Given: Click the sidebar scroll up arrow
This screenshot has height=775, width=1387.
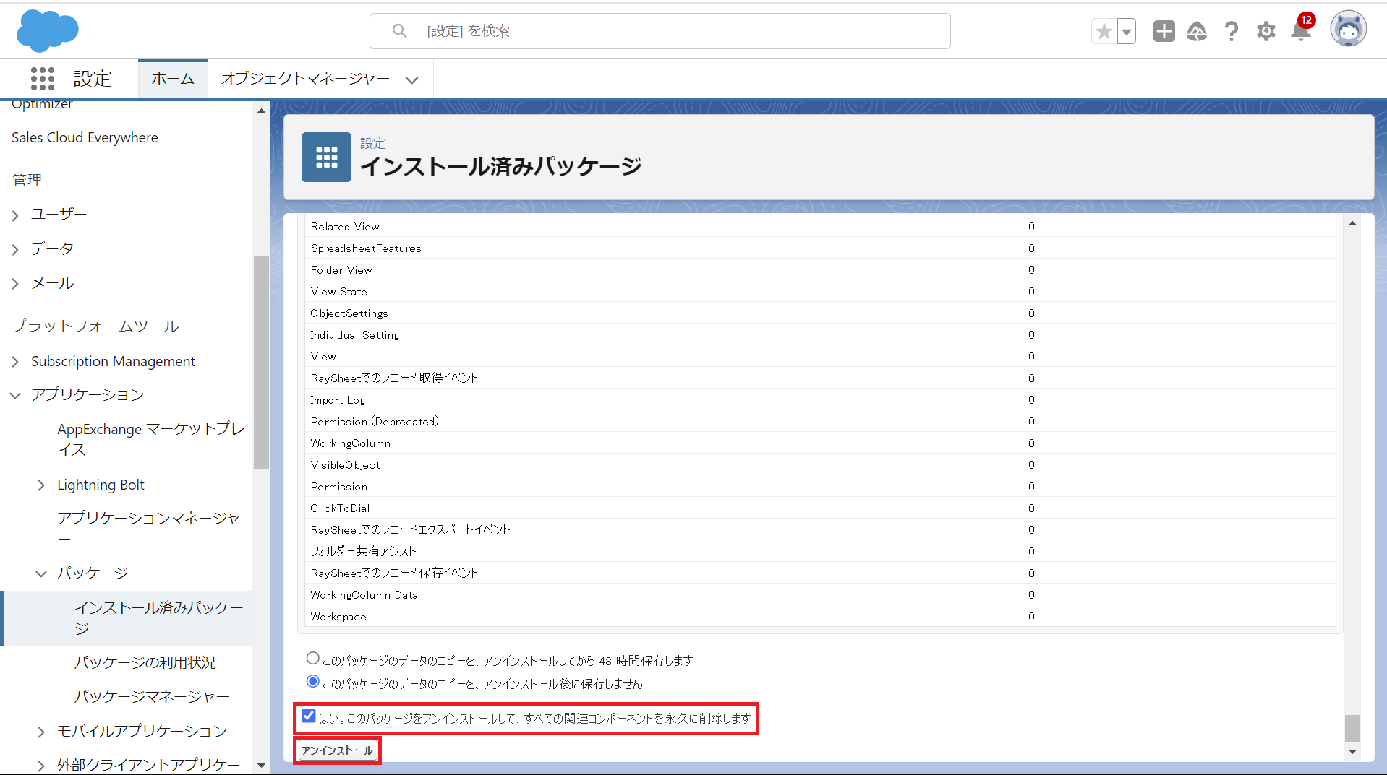Looking at the screenshot, I should pos(261,111).
